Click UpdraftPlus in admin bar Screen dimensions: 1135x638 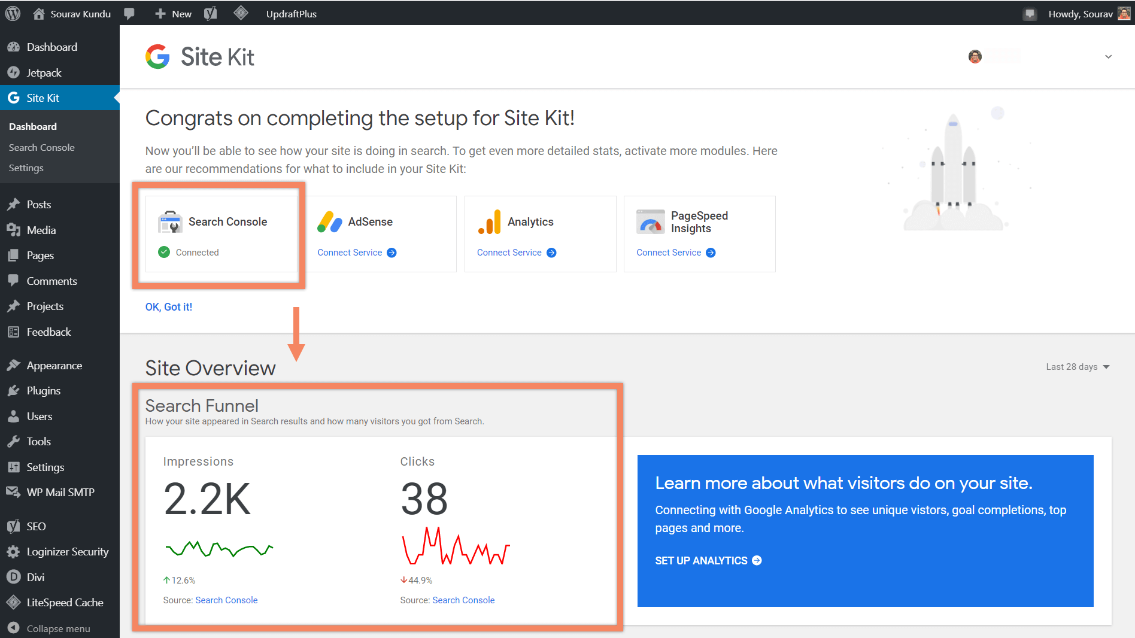point(292,14)
